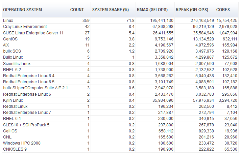Select system share value 5.4
Screen dimensions: 241x155
131,33
